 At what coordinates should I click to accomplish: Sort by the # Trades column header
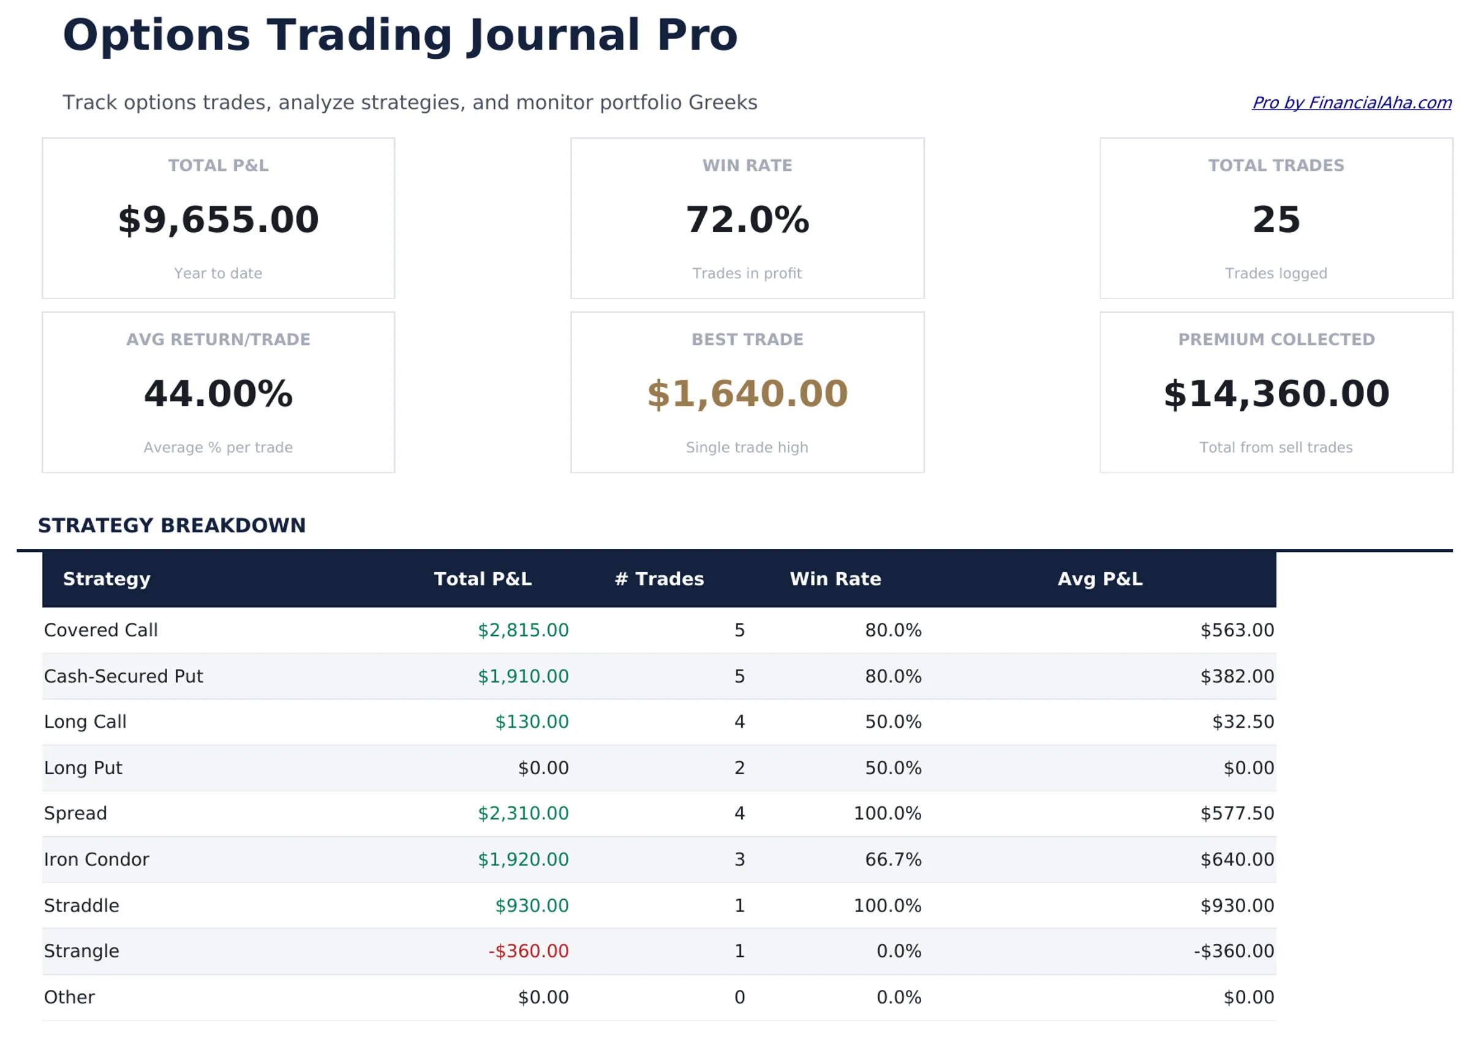[x=659, y=578]
